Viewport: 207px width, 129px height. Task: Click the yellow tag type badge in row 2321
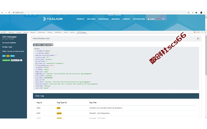[59, 113]
